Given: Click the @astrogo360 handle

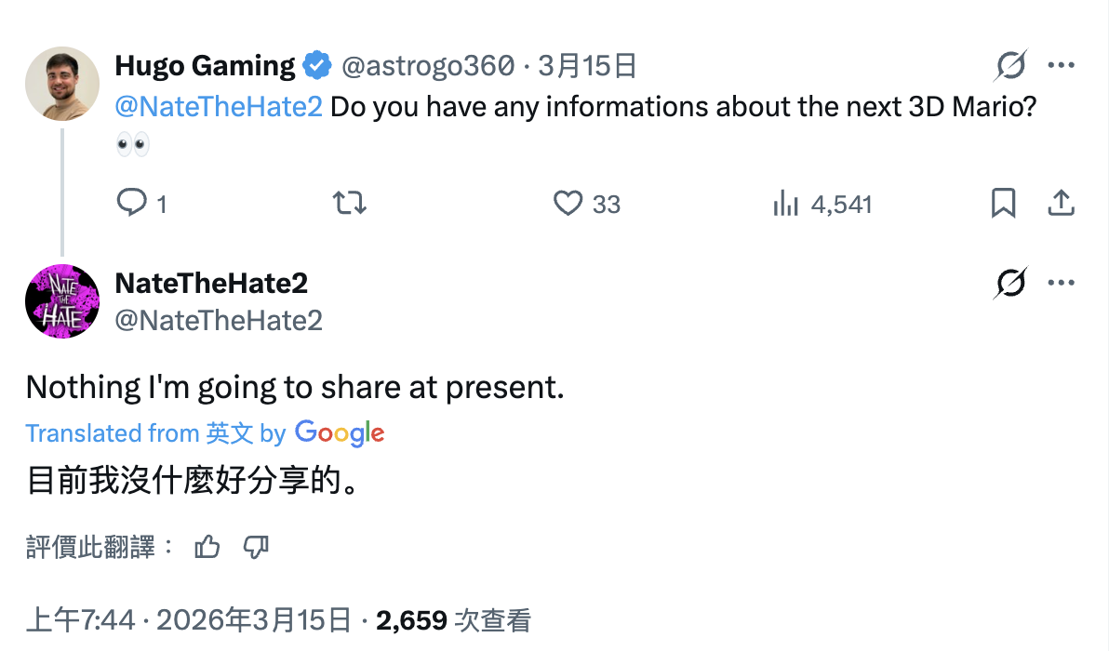Looking at the screenshot, I should click(428, 66).
